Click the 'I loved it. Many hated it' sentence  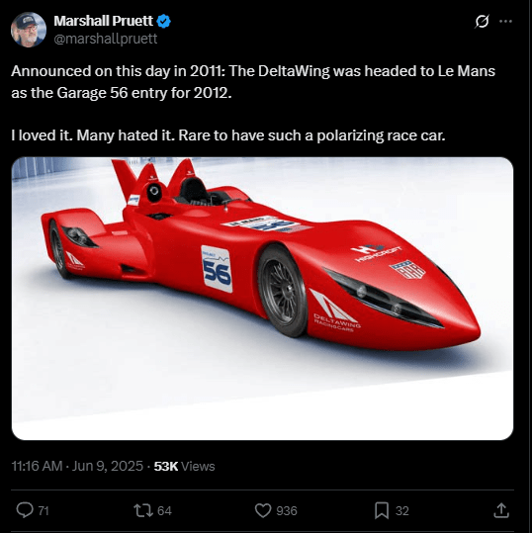click(x=228, y=135)
